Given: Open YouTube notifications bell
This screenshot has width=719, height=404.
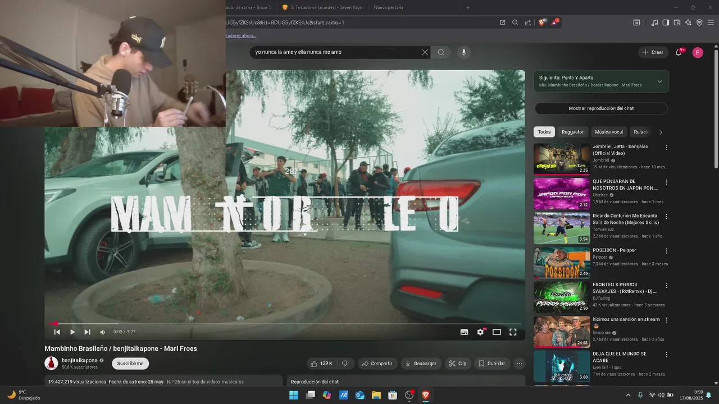Looking at the screenshot, I should click(x=679, y=52).
